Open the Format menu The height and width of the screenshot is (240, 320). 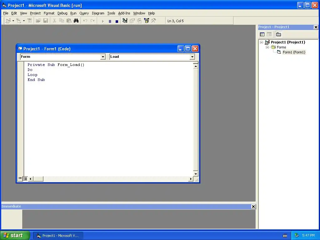pos(49,13)
